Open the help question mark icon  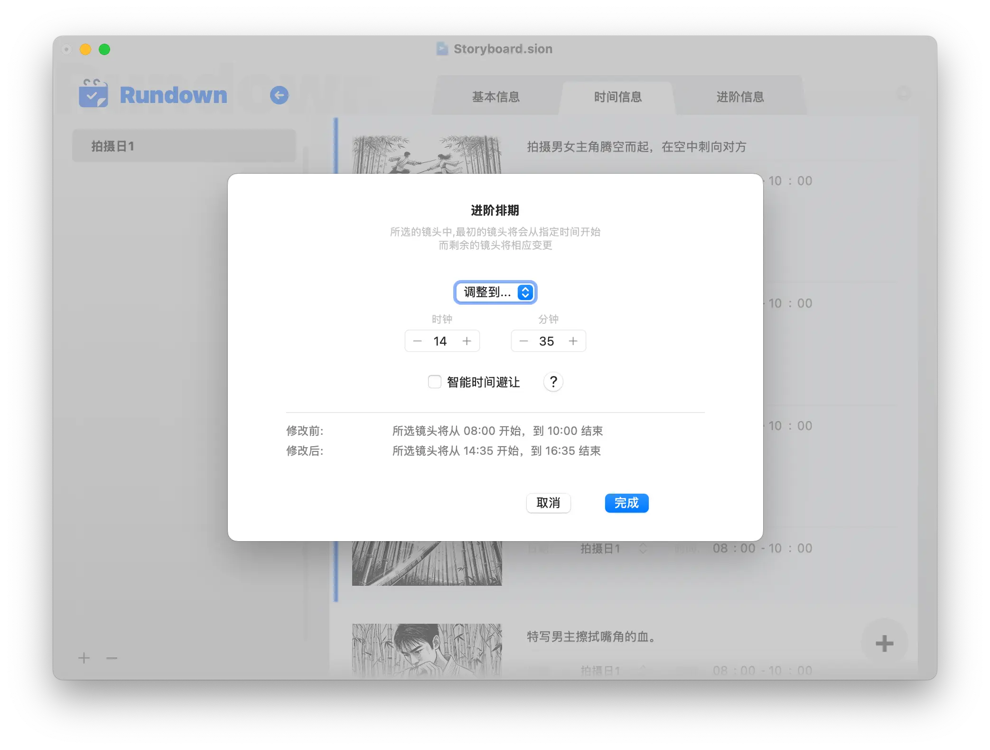coord(553,382)
